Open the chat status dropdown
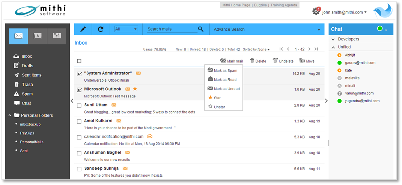The image size is (402, 185). pyautogui.click(x=386, y=30)
